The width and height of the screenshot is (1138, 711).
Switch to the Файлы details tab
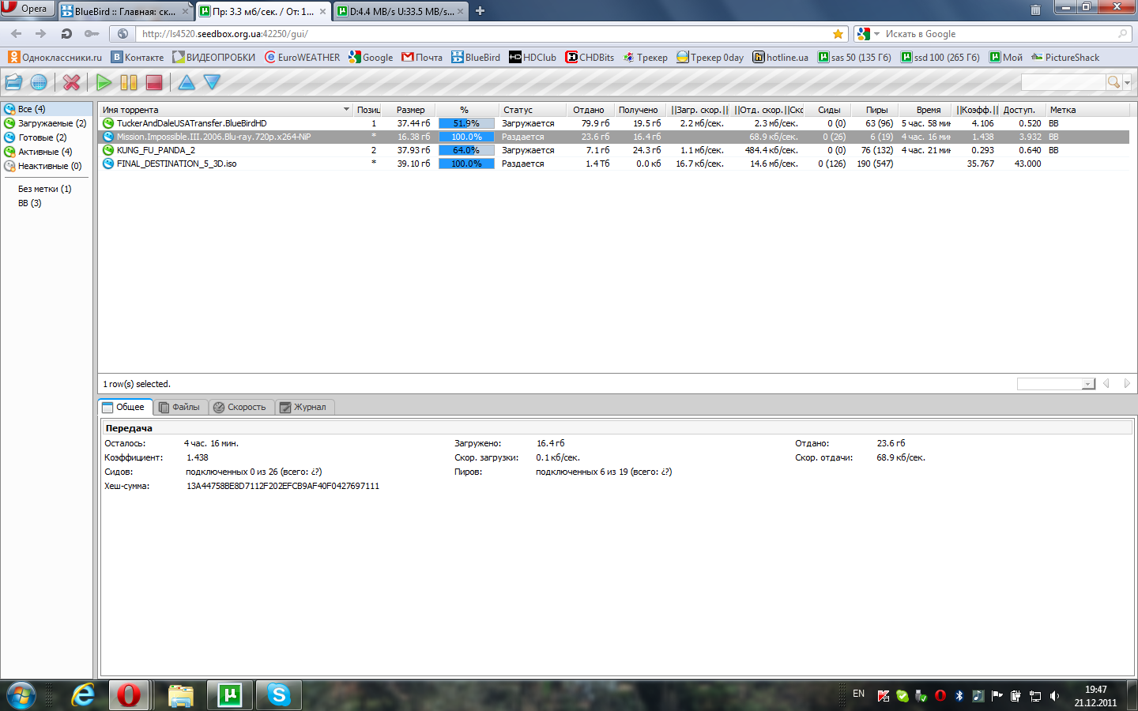click(x=180, y=407)
